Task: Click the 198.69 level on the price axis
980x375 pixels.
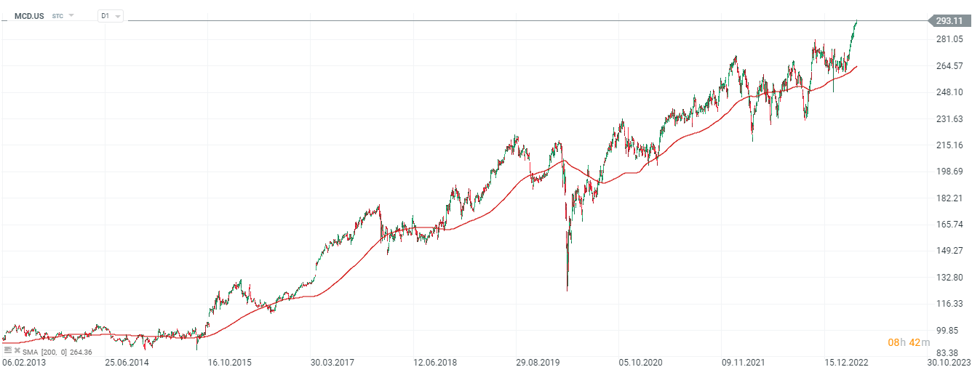Action: (948, 172)
